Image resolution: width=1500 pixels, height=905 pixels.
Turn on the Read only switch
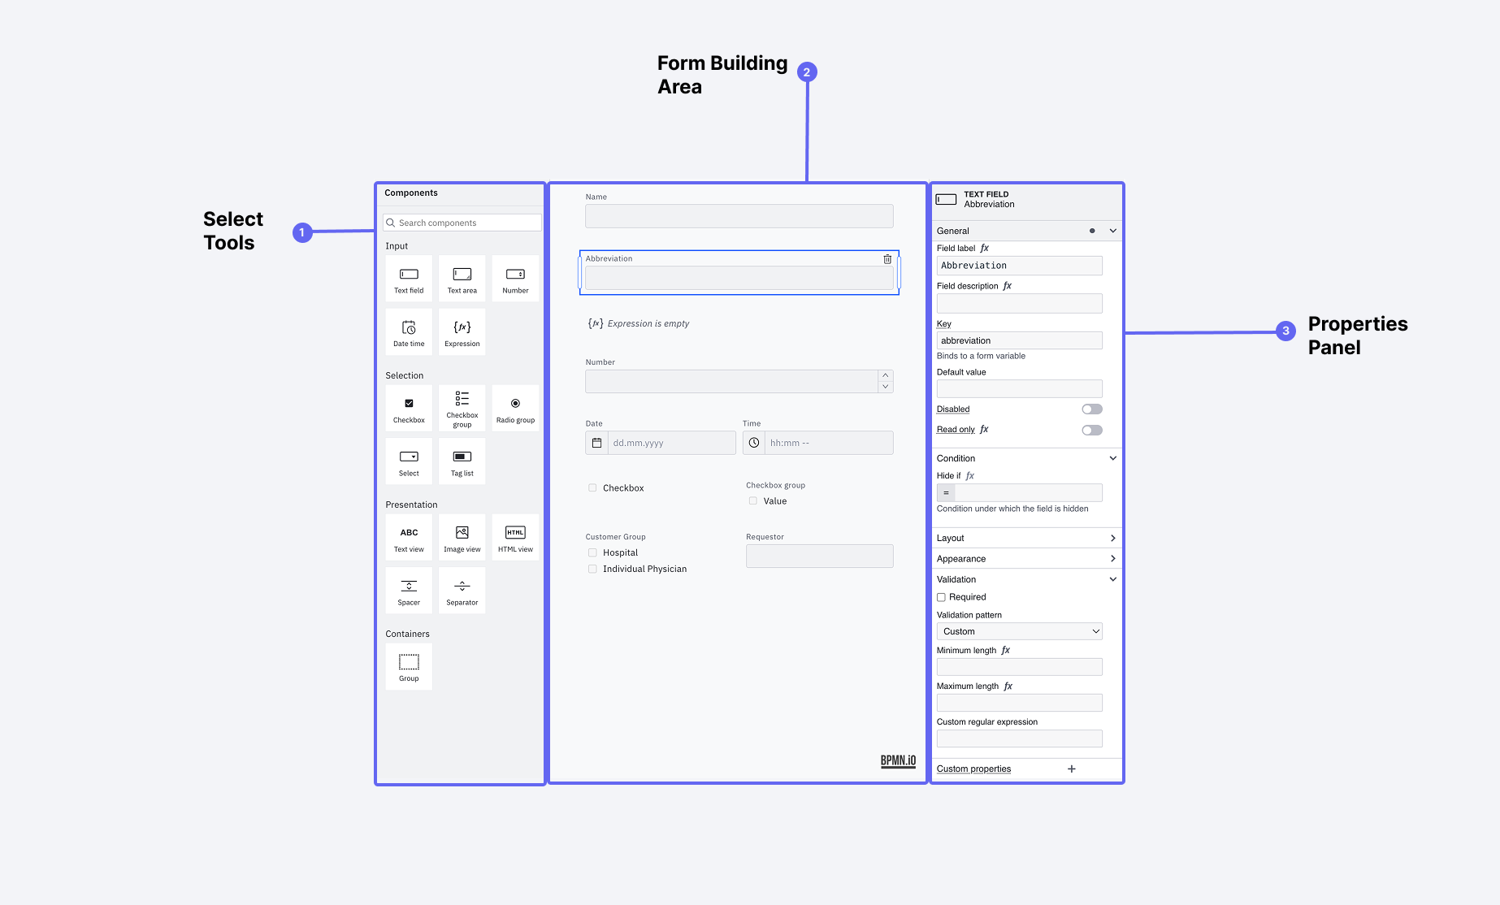[x=1092, y=430]
